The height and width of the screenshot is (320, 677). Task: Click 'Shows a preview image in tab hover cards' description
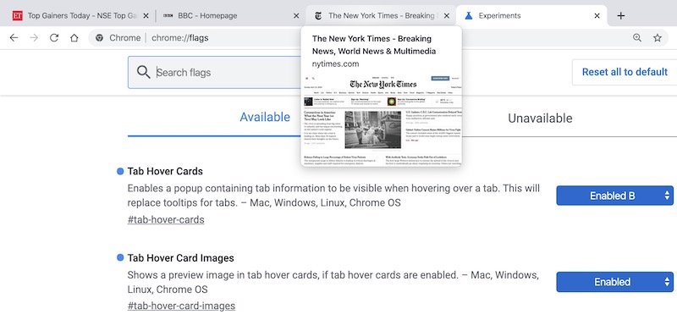click(333, 282)
